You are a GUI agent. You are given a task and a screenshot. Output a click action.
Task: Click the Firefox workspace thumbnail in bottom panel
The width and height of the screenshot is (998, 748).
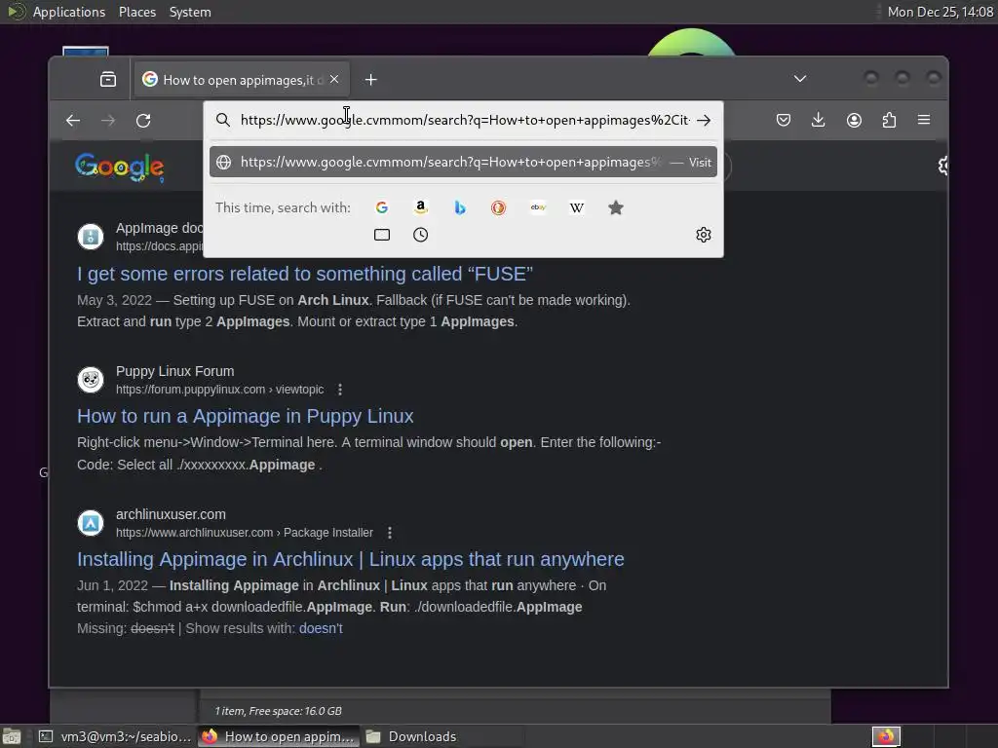click(x=886, y=736)
